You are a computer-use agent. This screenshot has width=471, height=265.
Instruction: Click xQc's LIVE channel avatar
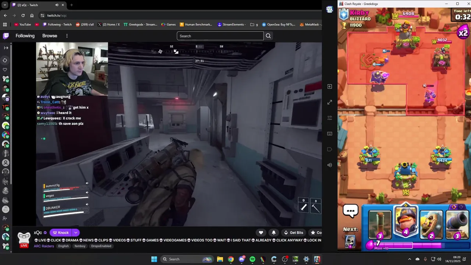(24, 239)
